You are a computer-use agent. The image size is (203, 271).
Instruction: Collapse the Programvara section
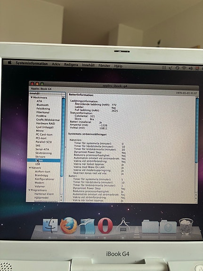click(29, 190)
